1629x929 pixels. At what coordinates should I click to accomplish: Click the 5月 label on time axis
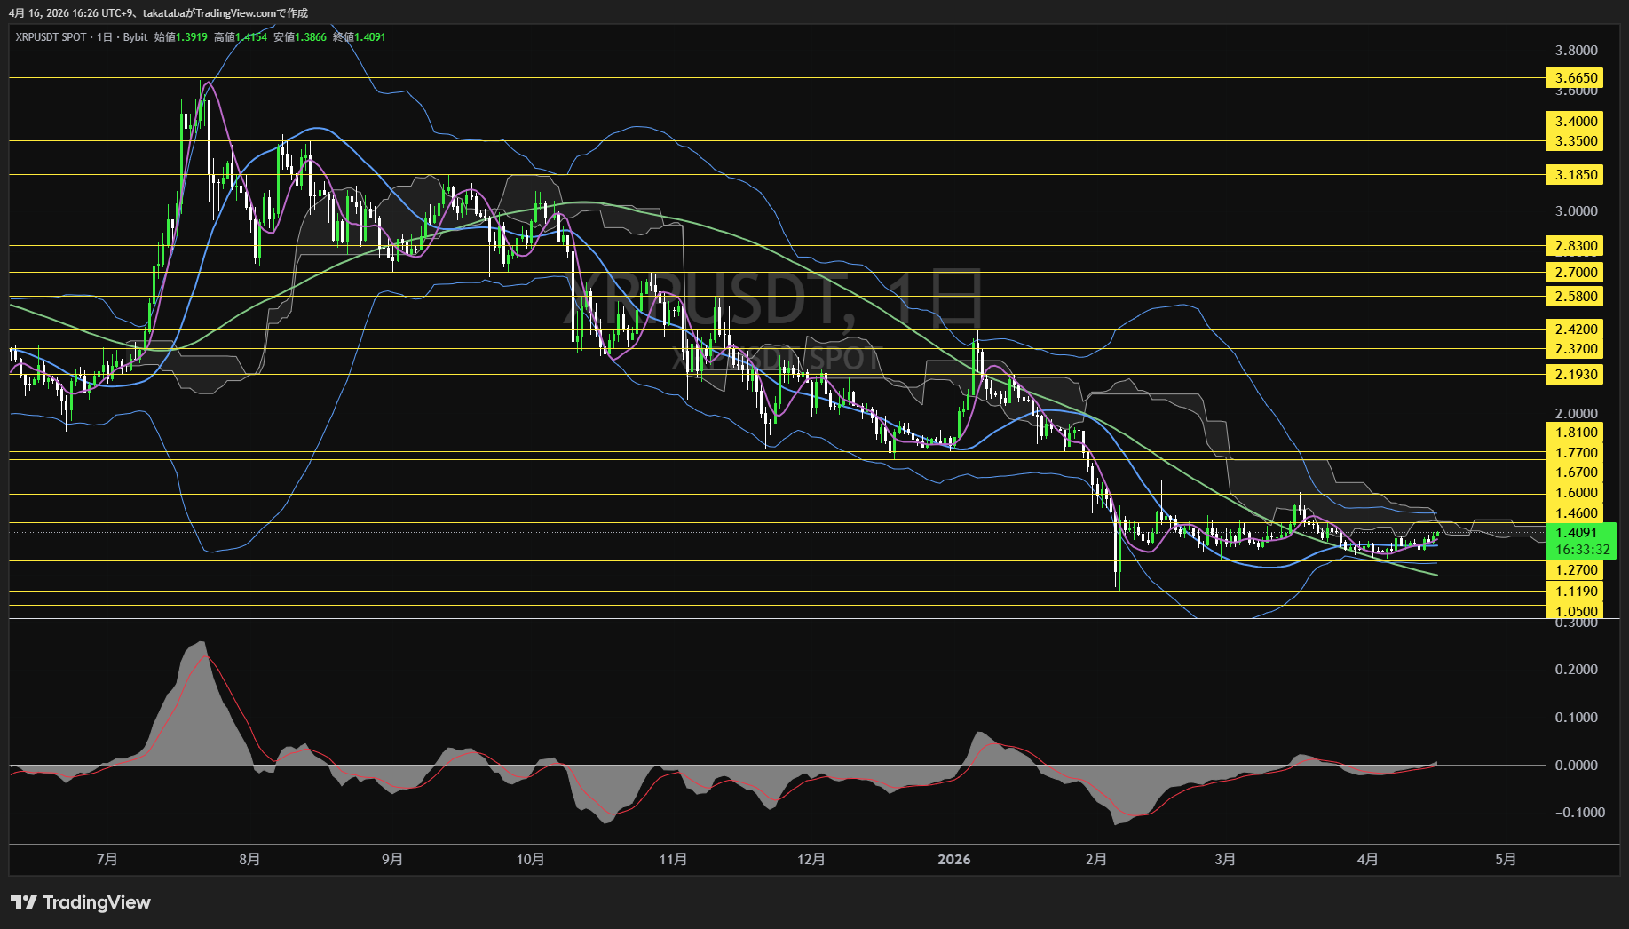(1506, 860)
